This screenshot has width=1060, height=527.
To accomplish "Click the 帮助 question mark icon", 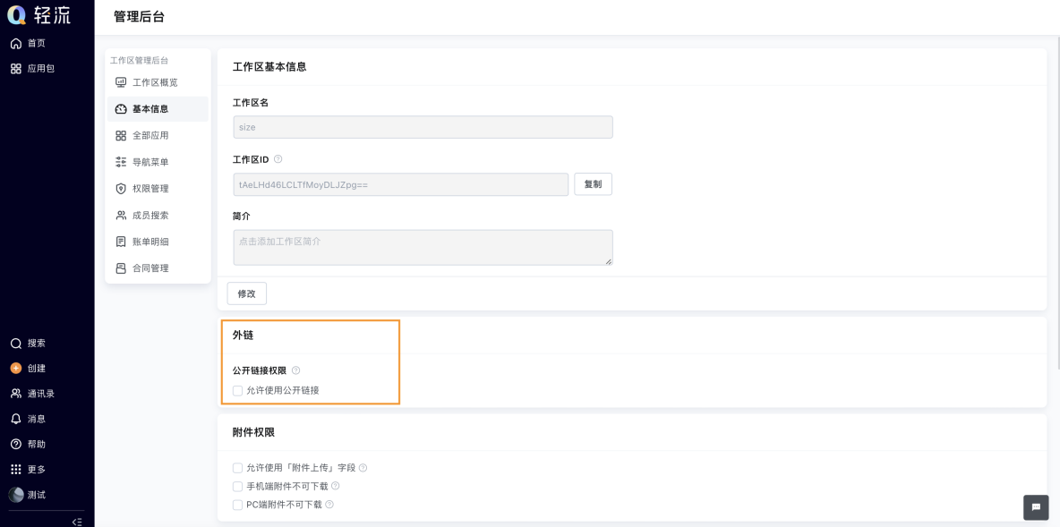I will pyautogui.click(x=16, y=444).
